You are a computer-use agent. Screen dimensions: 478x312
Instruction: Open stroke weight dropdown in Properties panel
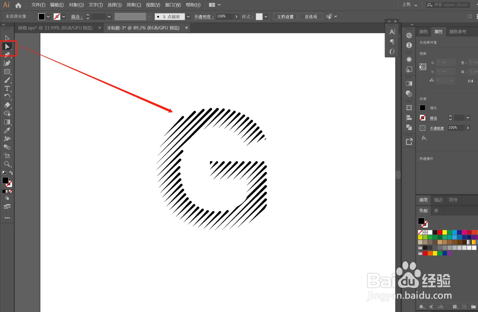point(468,118)
